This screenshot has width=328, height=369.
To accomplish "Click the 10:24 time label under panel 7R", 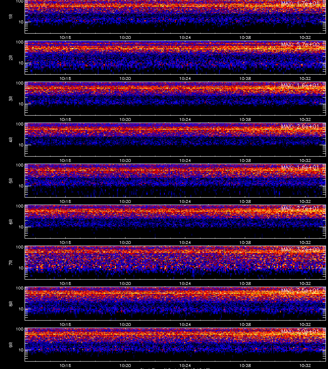I will coord(185,283).
